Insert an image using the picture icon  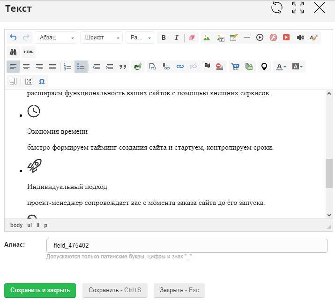coord(206,38)
